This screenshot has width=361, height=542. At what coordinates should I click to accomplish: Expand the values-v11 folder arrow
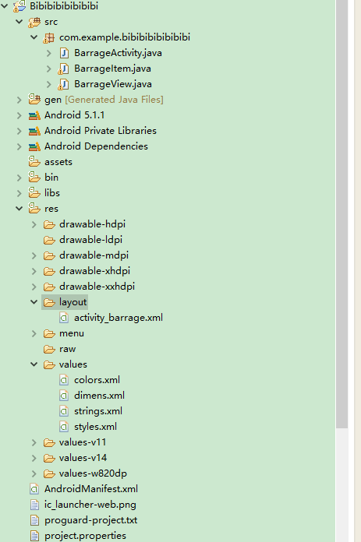tap(34, 442)
